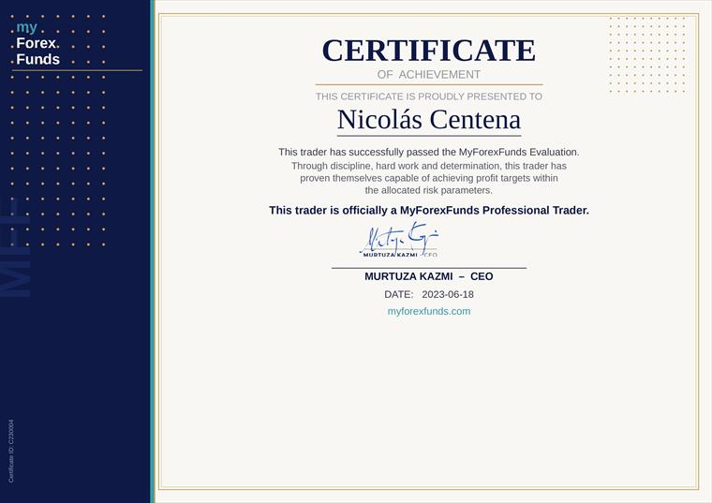Click the 'OF ACHIEVEMENT' subtitle

pos(429,74)
